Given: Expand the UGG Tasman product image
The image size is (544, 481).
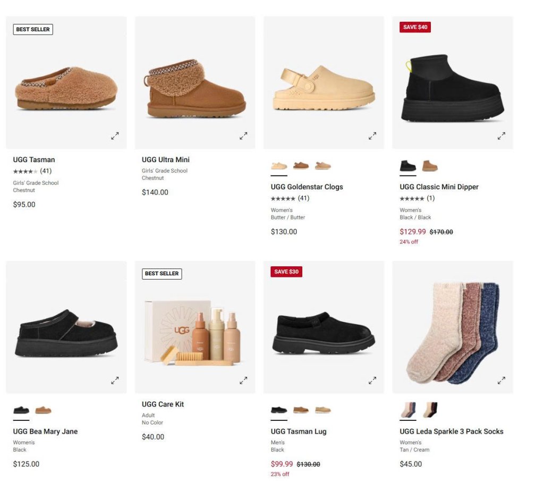Looking at the screenshot, I should pyautogui.click(x=115, y=136).
